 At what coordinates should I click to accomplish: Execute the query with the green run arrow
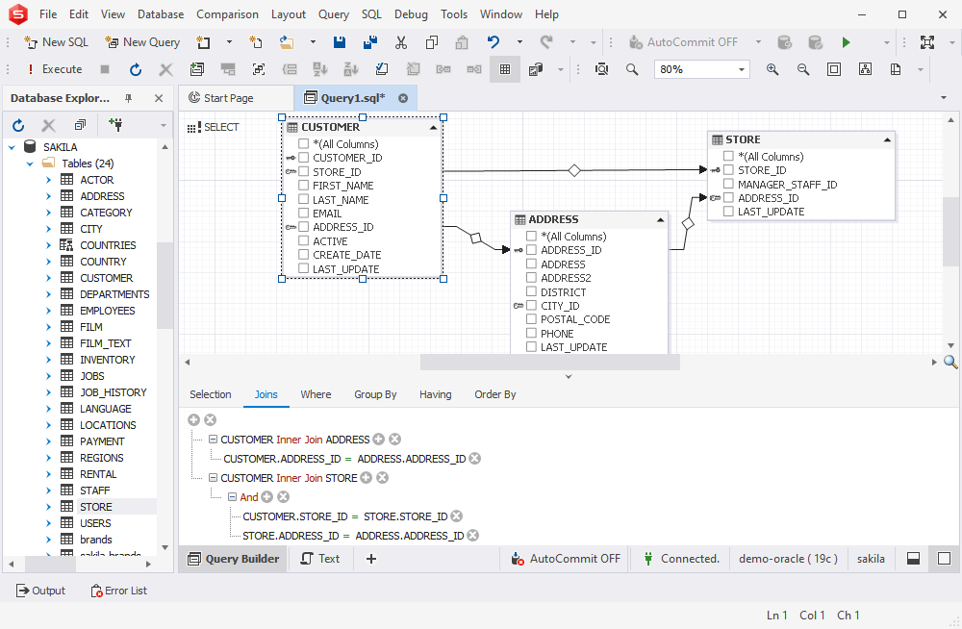tap(845, 41)
